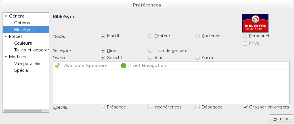
Task: Collapse the Polices tree section
Action: click(6, 37)
